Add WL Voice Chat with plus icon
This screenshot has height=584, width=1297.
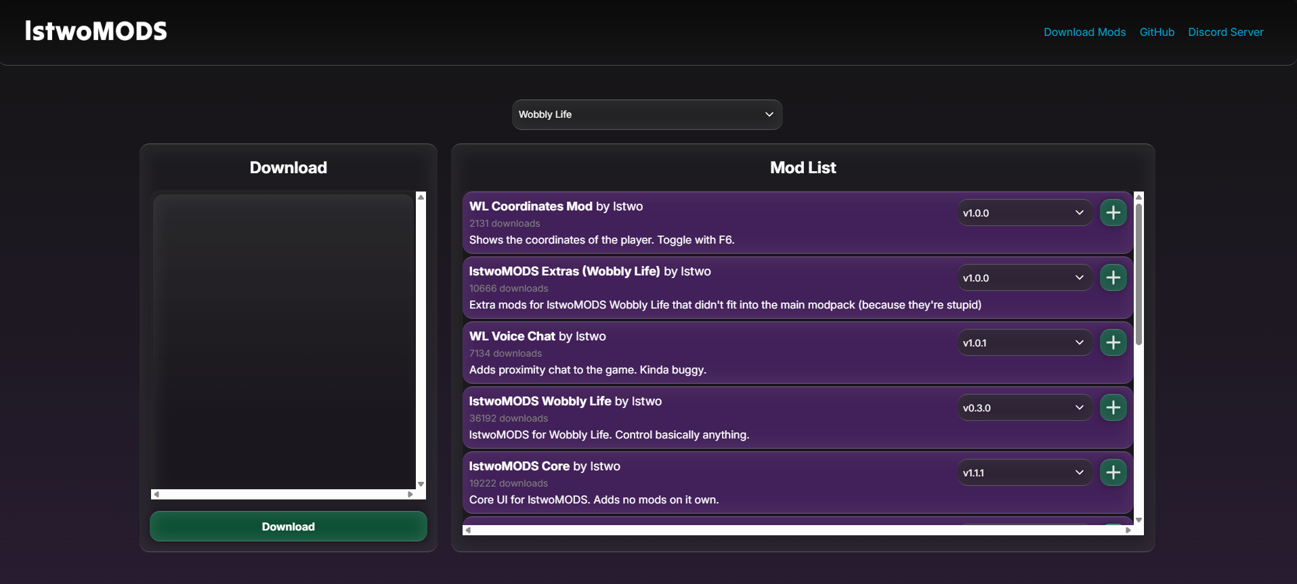1113,342
